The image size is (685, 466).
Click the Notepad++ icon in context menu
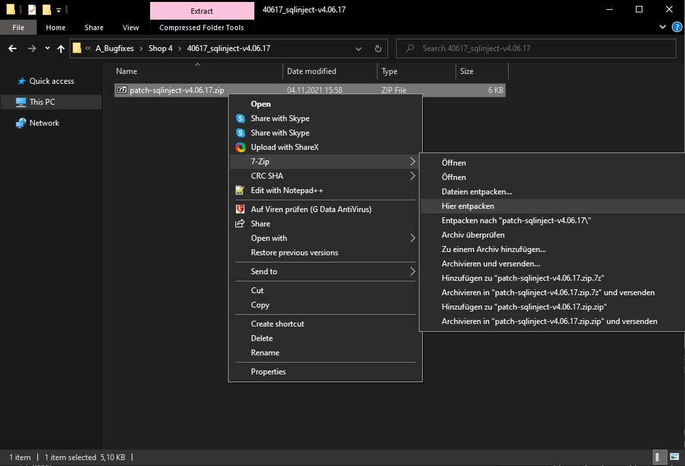[240, 190]
